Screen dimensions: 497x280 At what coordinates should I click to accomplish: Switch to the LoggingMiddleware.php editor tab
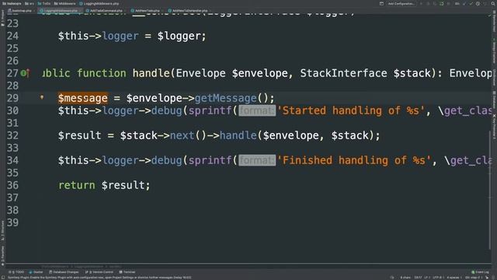pos(60,10)
